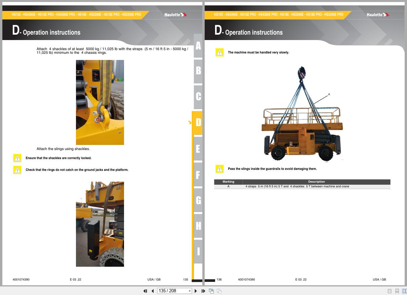Image resolution: width=407 pixels, height=295 pixels.
Task: Go to the first page of the document
Action: (x=145, y=291)
